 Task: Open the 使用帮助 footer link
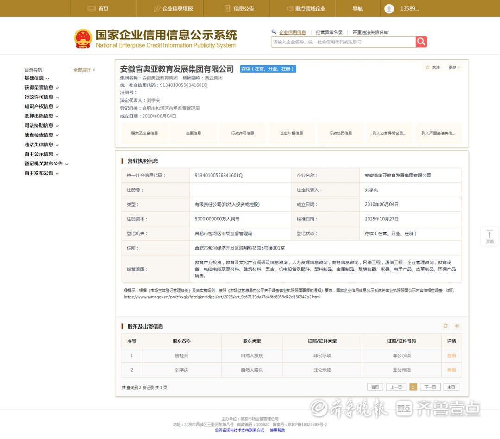tap(277, 430)
